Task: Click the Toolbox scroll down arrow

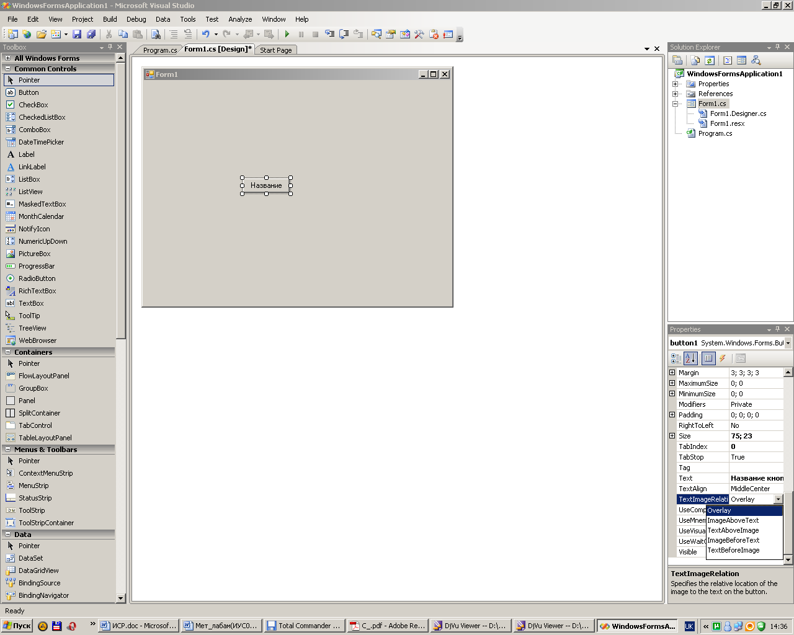Action: coord(121,598)
